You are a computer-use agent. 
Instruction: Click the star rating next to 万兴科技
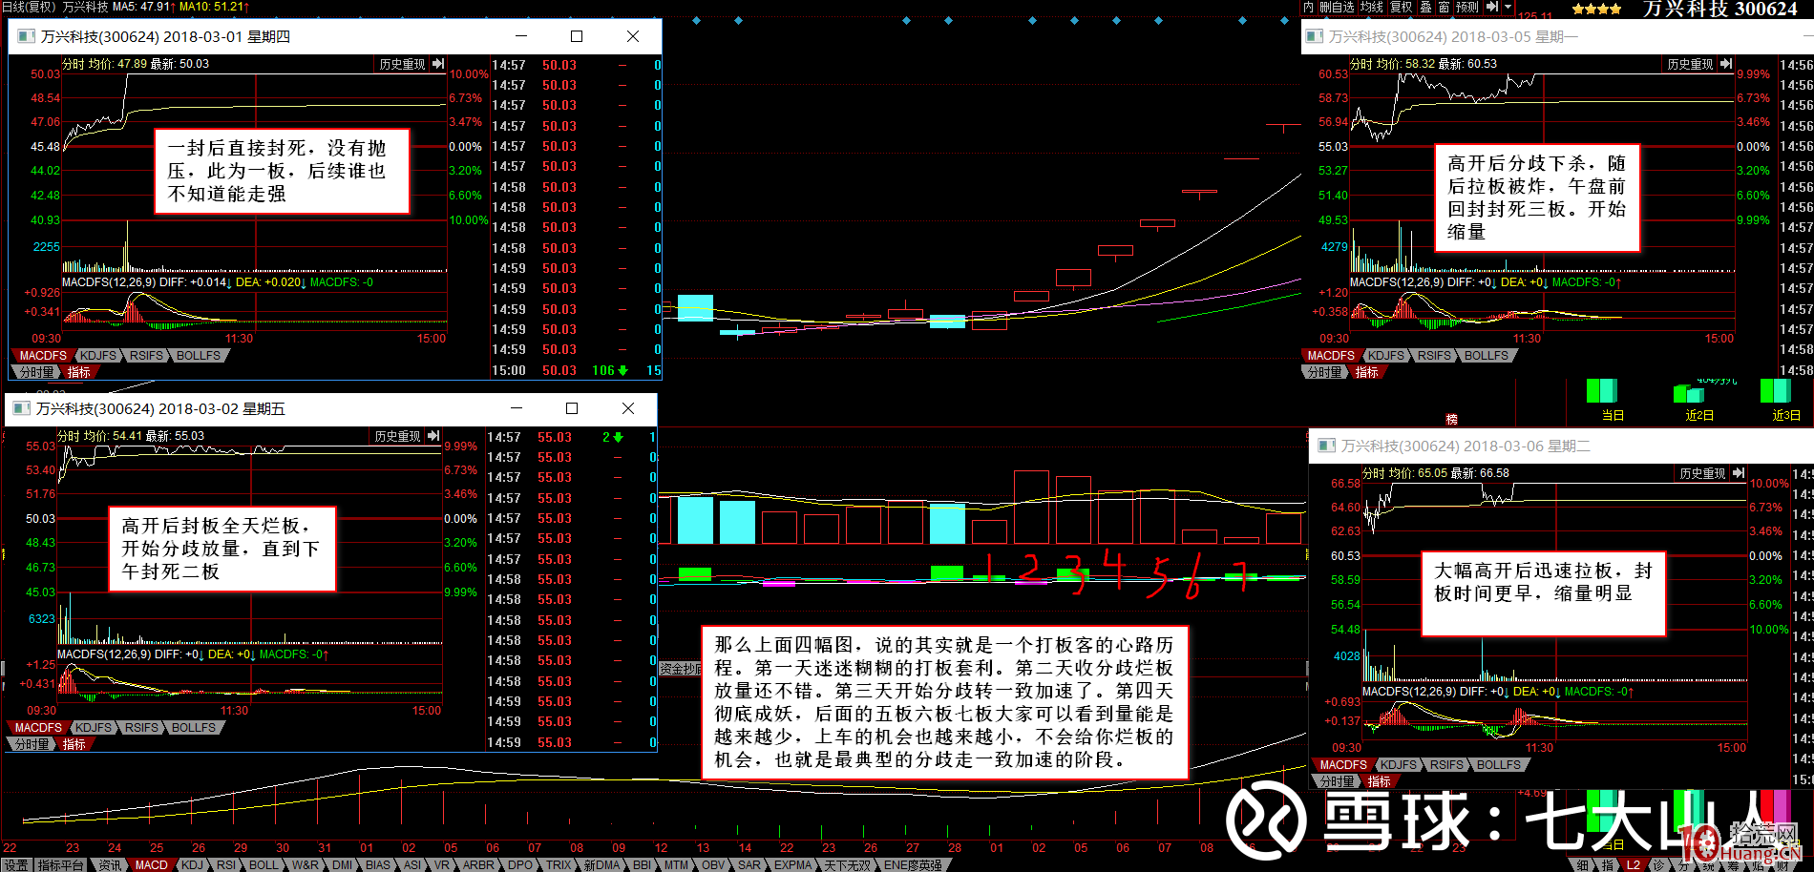(1596, 9)
